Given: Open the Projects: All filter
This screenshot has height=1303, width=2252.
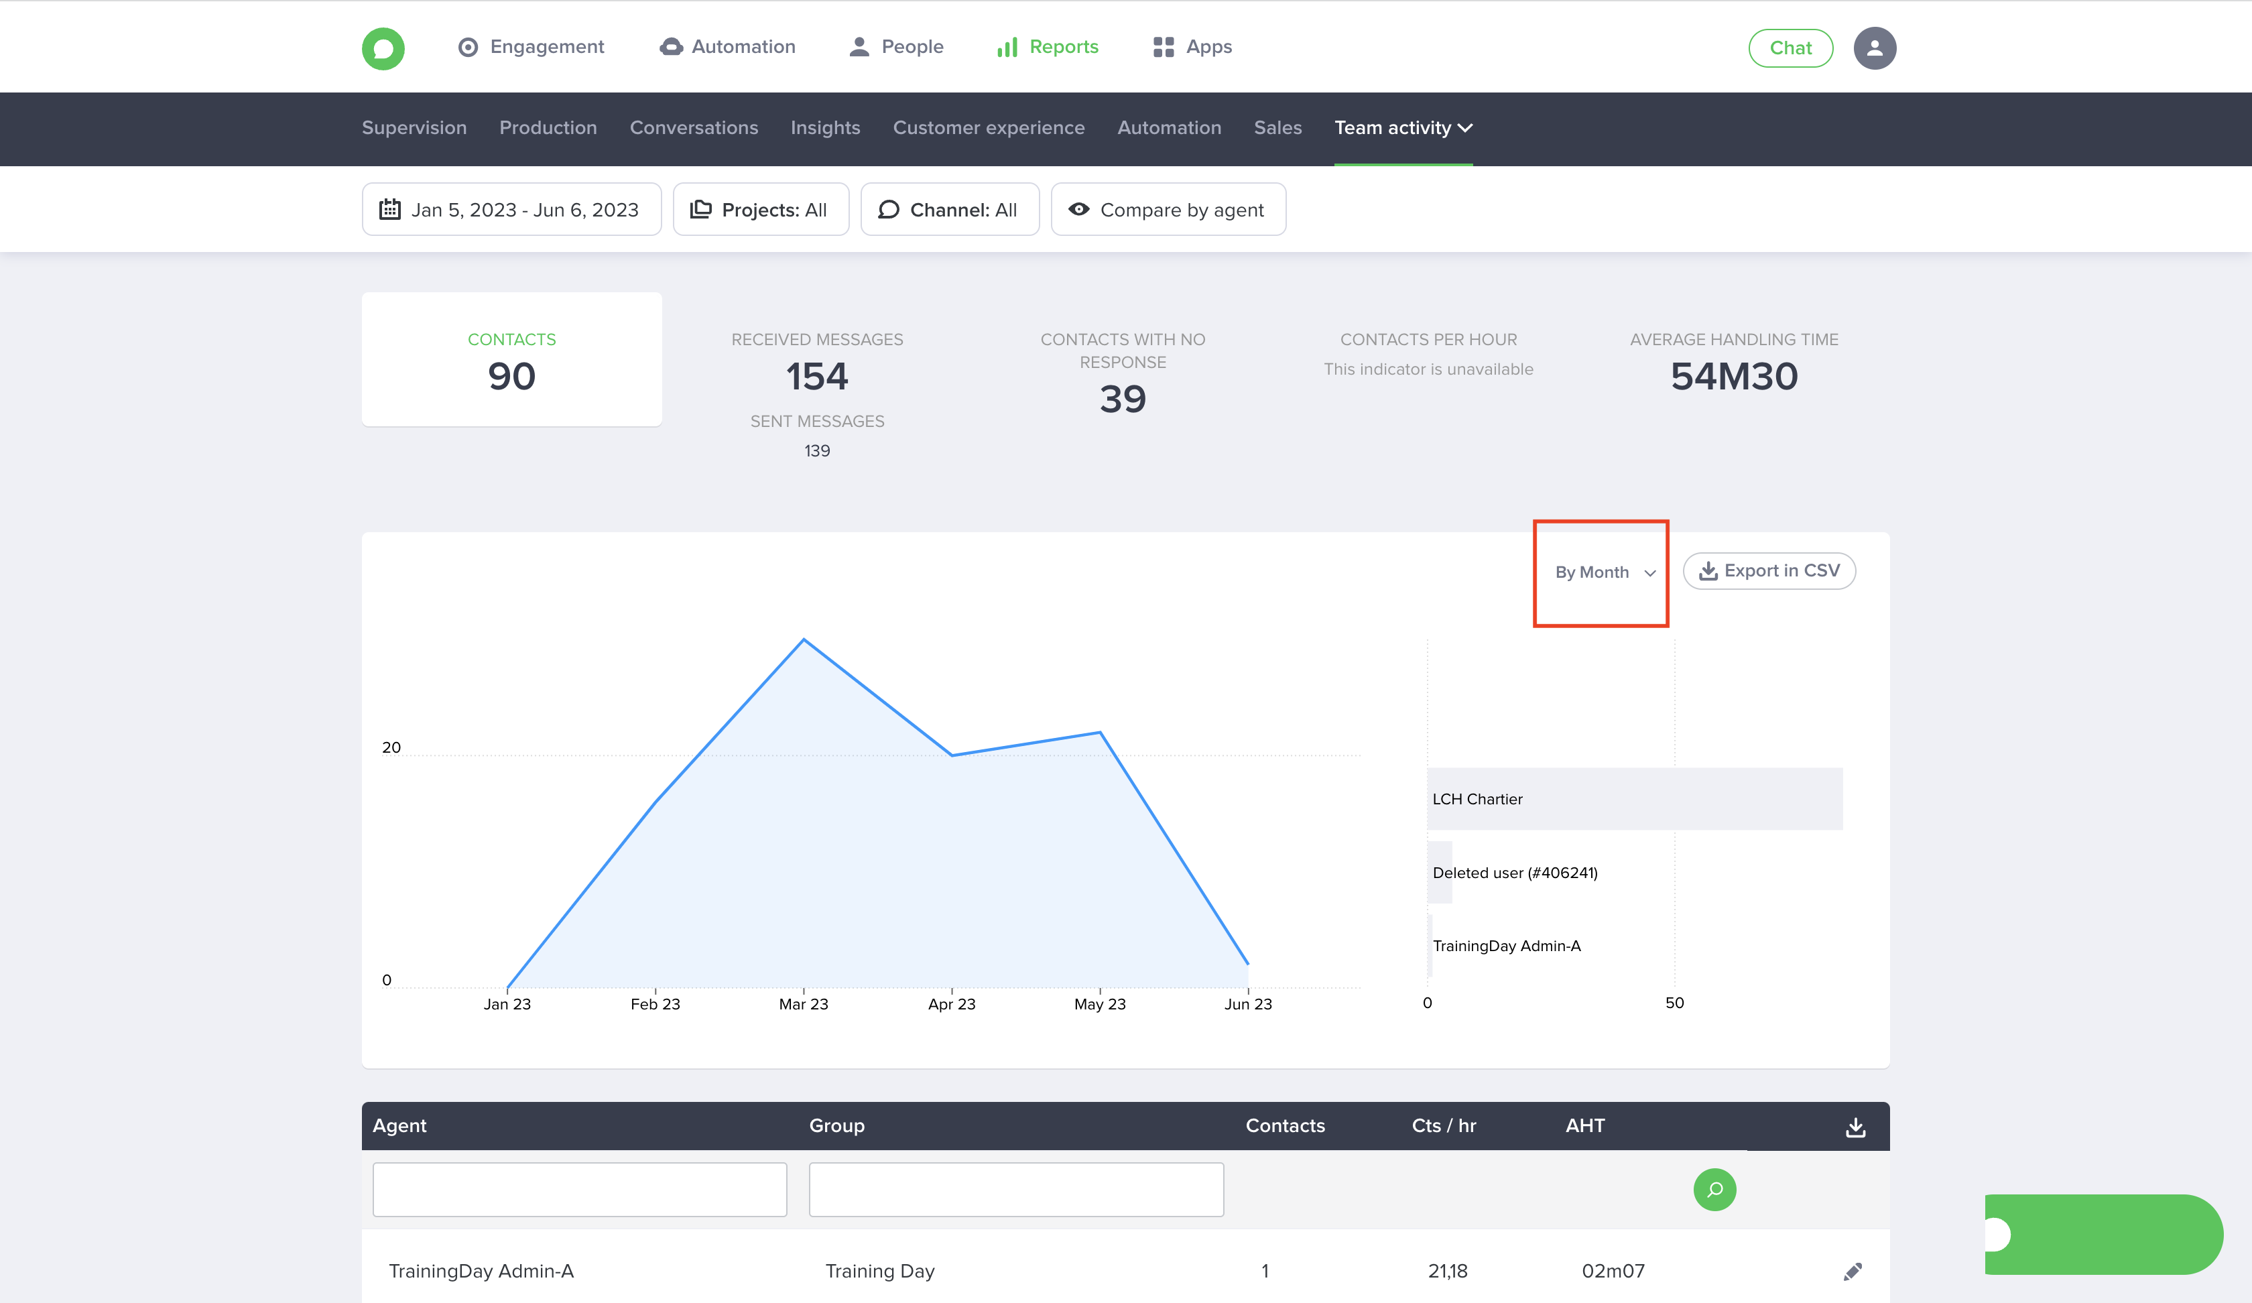Looking at the screenshot, I should tap(759, 210).
